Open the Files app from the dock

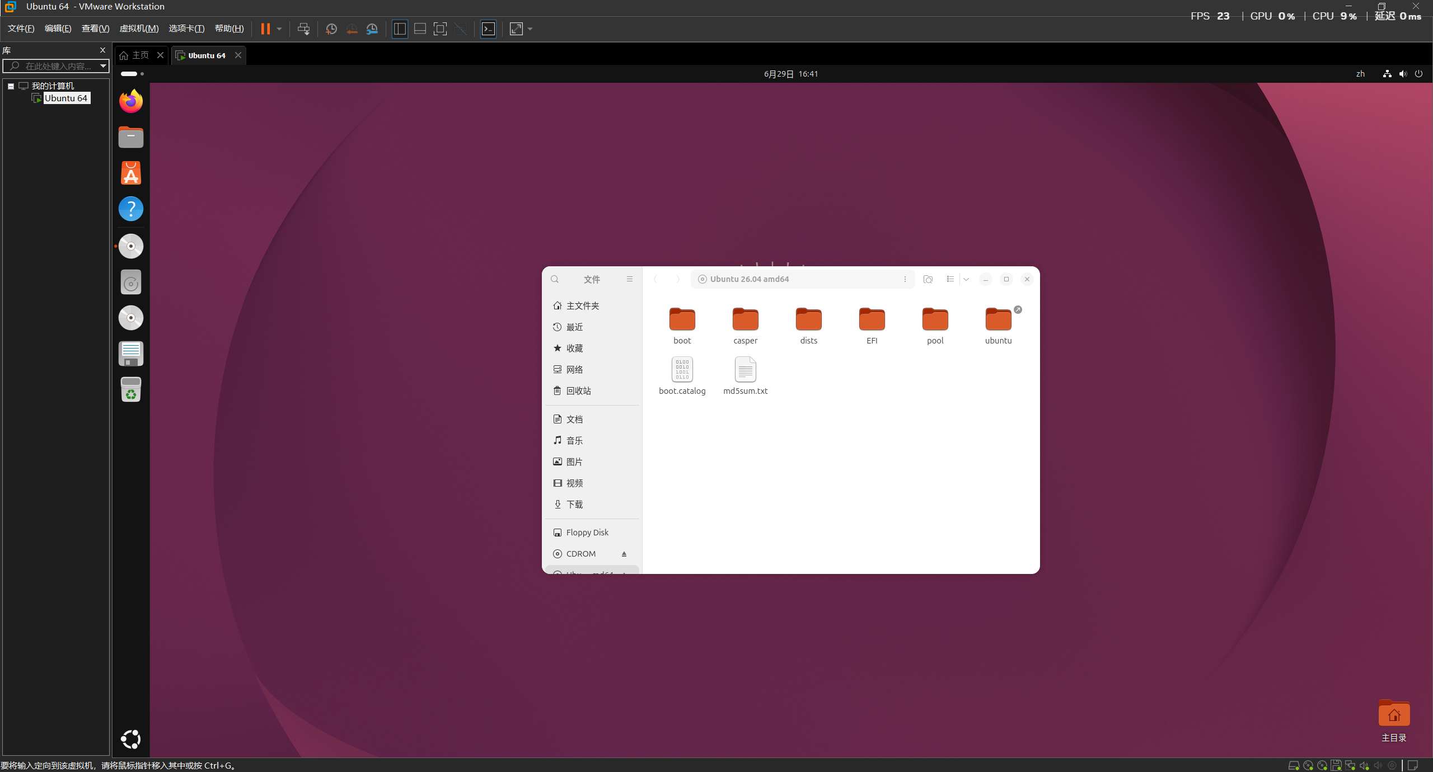click(x=131, y=137)
